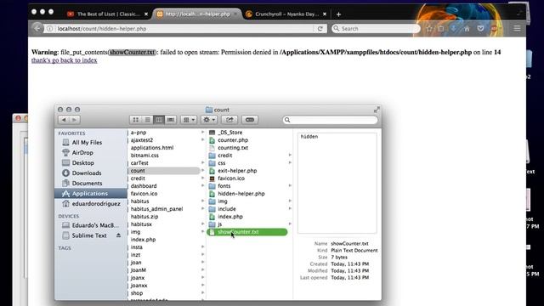Open eduardorodriguez home folder
This screenshot has width=544, height=306.
(96, 204)
